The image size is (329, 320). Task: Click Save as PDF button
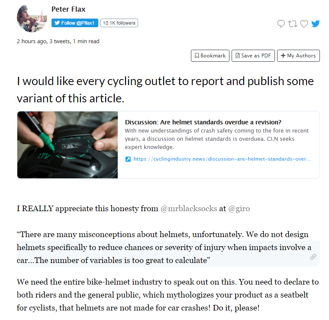253,56
